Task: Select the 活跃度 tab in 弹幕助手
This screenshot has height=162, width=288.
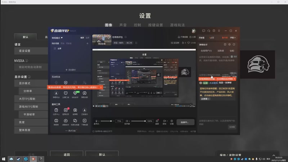Action: point(221,51)
